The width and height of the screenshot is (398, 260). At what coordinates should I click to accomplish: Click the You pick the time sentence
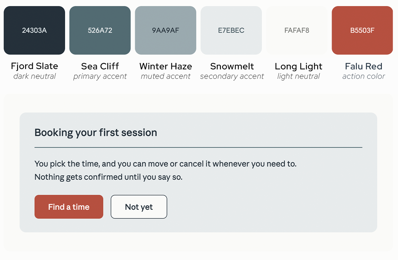point(166,164)
